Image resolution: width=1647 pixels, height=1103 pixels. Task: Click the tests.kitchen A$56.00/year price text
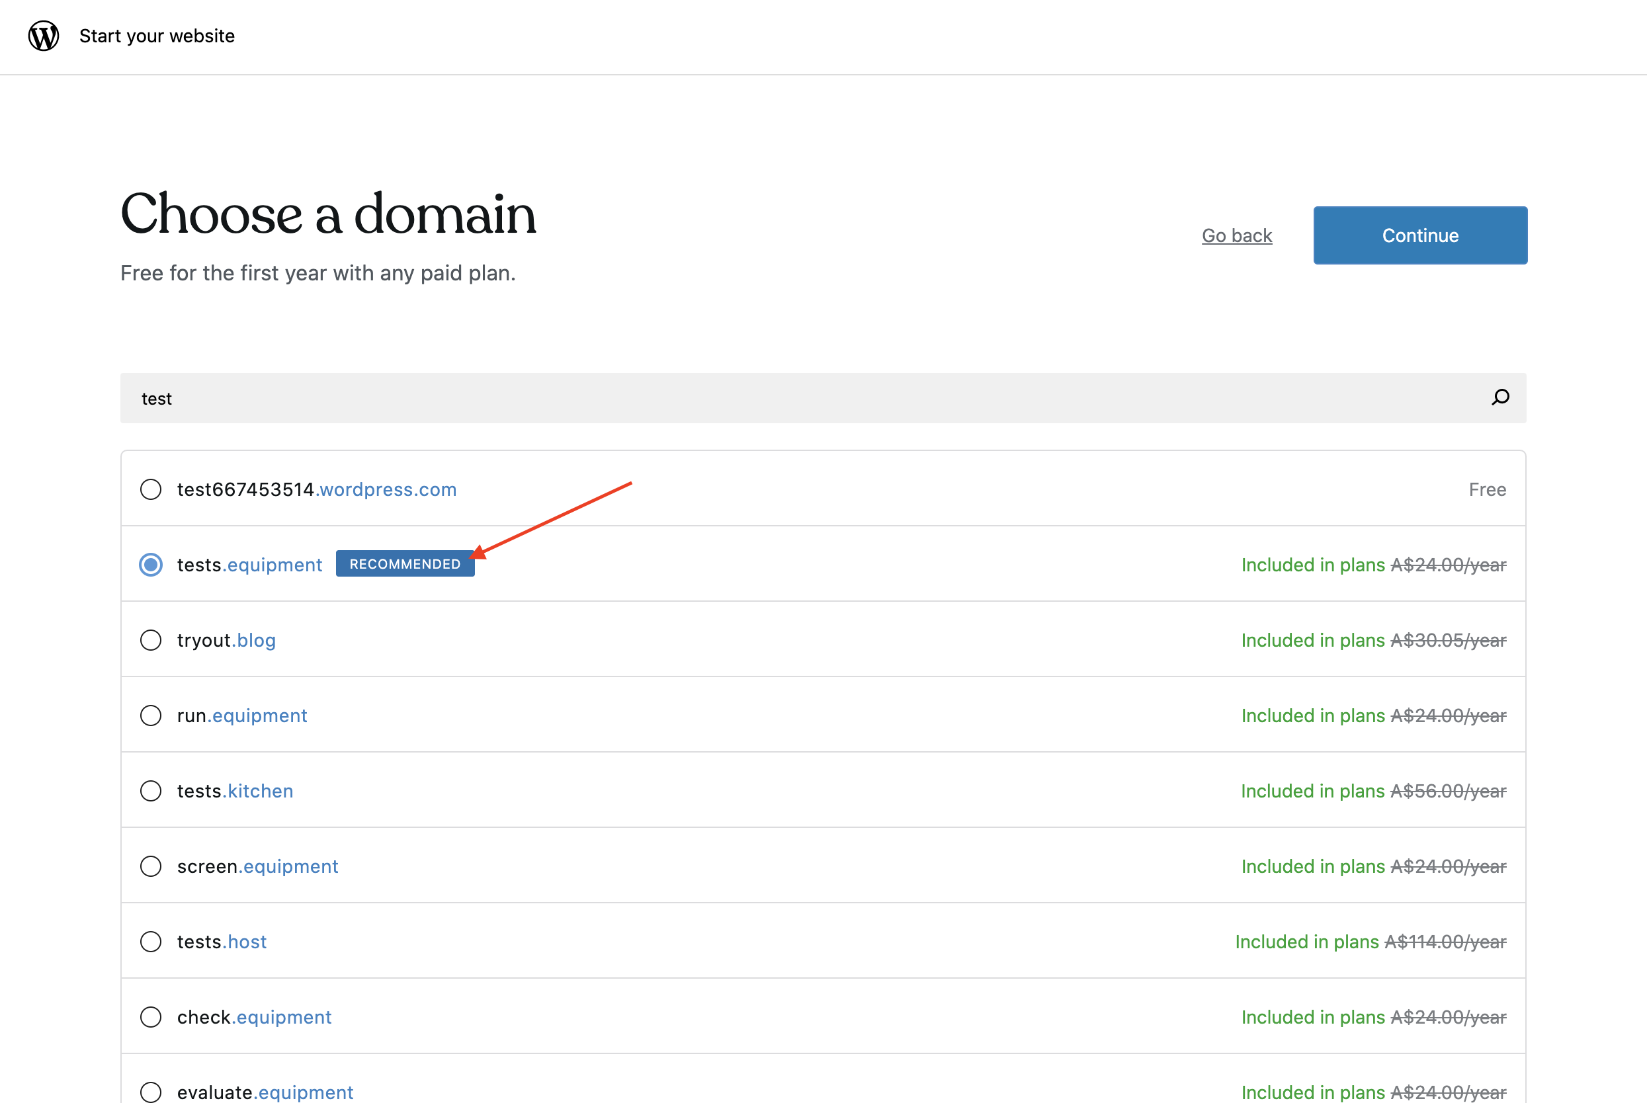(1448, 791)
